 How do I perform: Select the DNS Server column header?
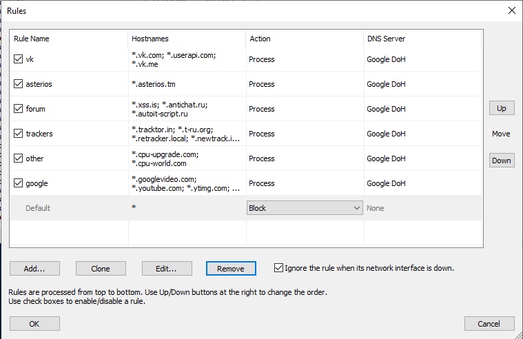tap(422, 39)
